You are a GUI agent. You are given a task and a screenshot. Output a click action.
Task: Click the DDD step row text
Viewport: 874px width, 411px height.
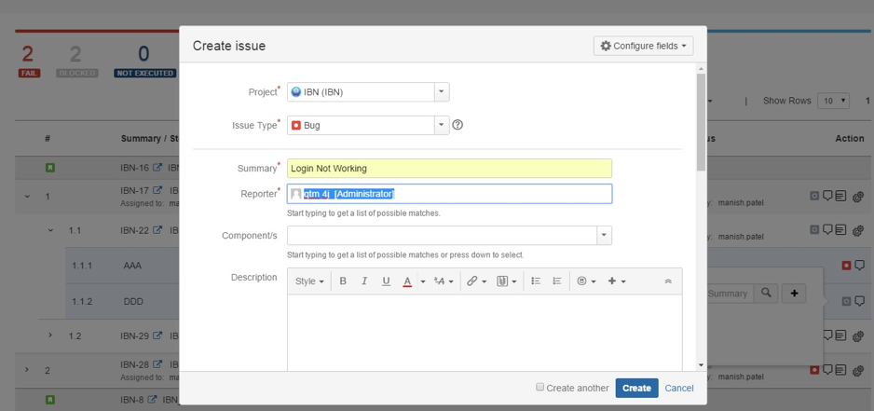point(133,301)
